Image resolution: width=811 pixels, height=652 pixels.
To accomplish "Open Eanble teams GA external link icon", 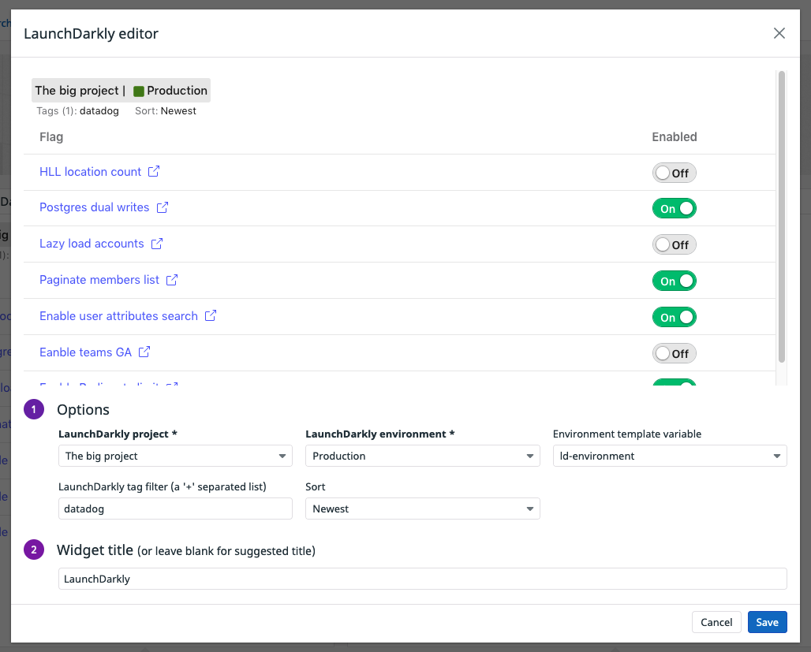I will (x=144, y=352).
